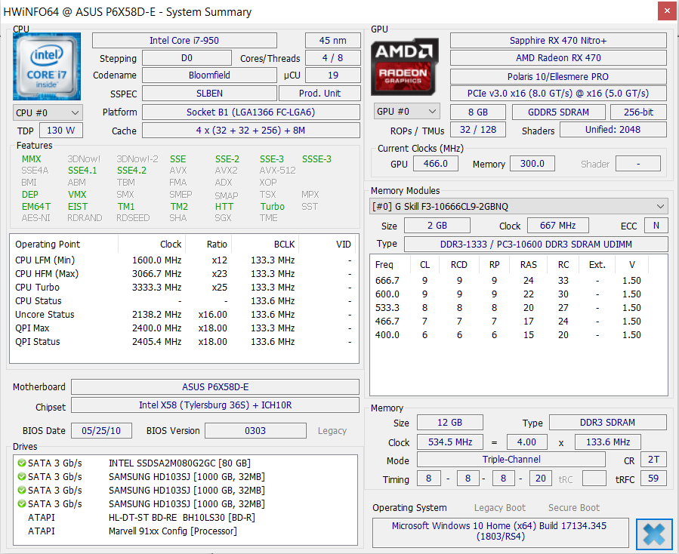Click the TDP value 130 W
The height and width of the screenshot is (554, 679).
pos(61,131)
